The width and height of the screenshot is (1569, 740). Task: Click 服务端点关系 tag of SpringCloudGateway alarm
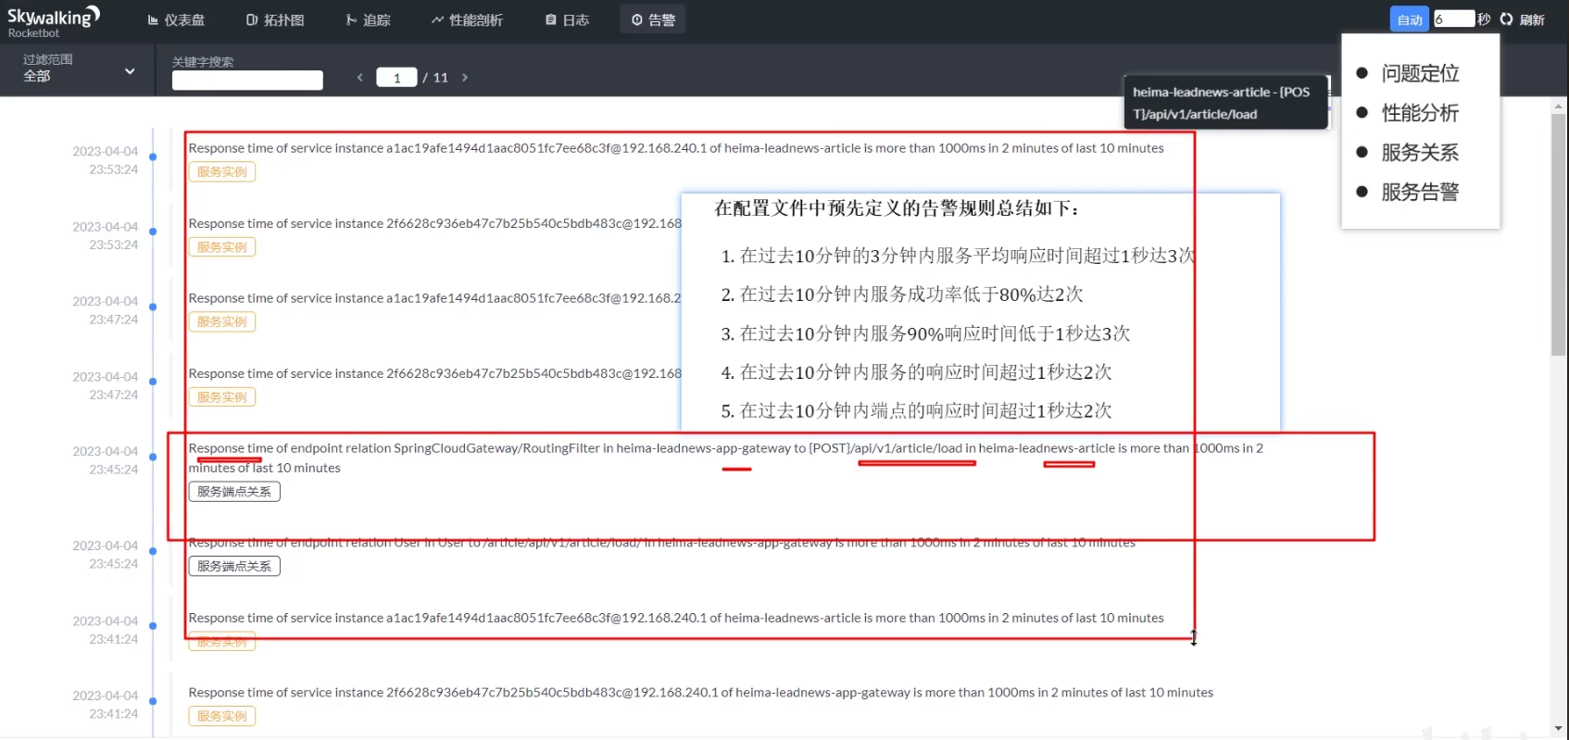[x=234, y=492]
